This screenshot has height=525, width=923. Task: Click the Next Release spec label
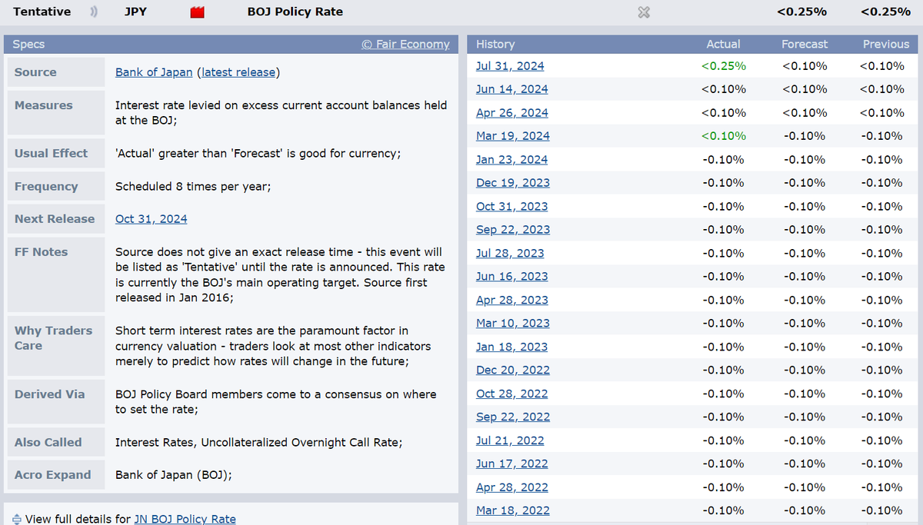coord(55,218)
